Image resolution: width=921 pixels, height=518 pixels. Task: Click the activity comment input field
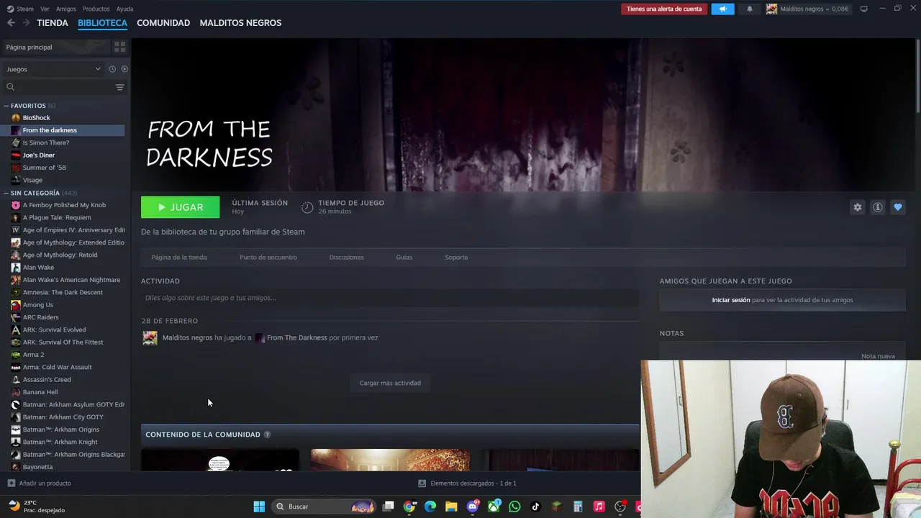[390, 298]
